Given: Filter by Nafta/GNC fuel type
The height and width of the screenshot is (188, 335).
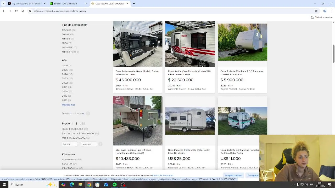Looking at the screenshot, I should coord(69,48).
